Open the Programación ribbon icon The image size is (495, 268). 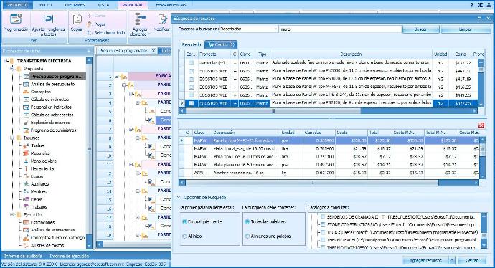click(16, 19)
